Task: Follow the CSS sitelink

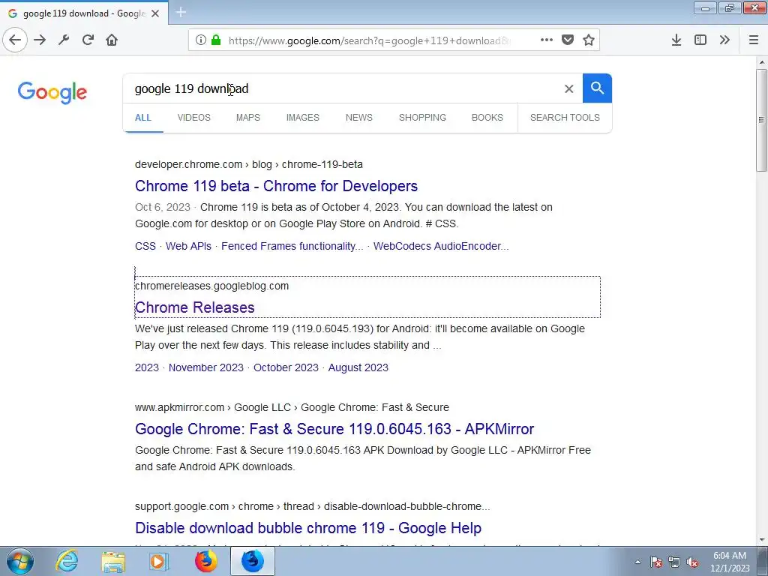Action: click(145, 246)
